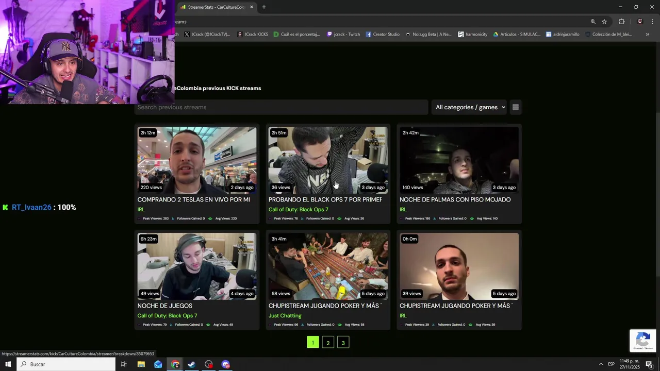Open the browser extensions puzzle icon

coord(621,22)
